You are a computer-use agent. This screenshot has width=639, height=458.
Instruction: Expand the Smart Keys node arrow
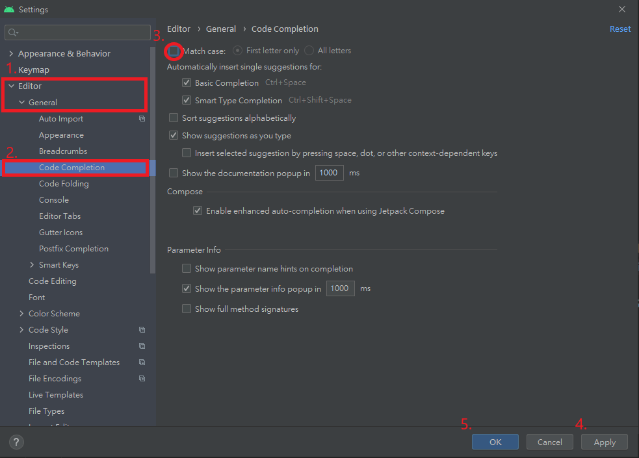32,264
